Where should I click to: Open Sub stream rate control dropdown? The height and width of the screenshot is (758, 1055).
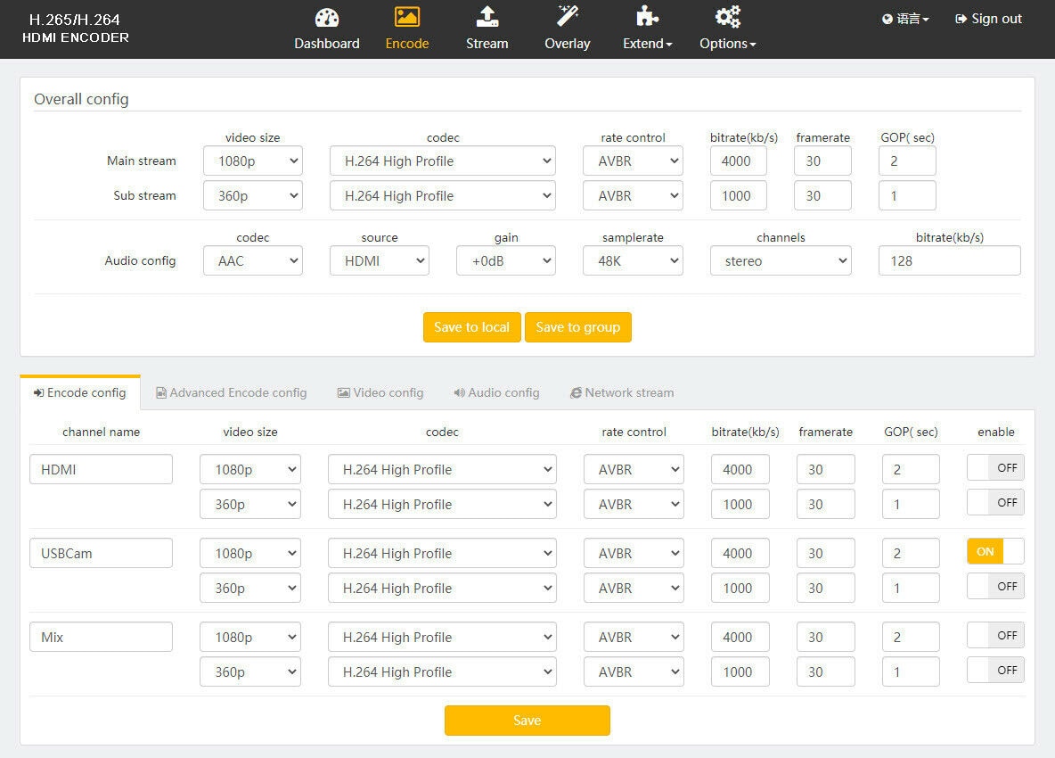(x=633, y=196)
